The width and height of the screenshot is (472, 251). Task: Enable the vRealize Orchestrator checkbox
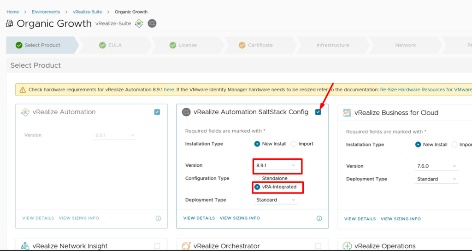(x=318, y=246)
